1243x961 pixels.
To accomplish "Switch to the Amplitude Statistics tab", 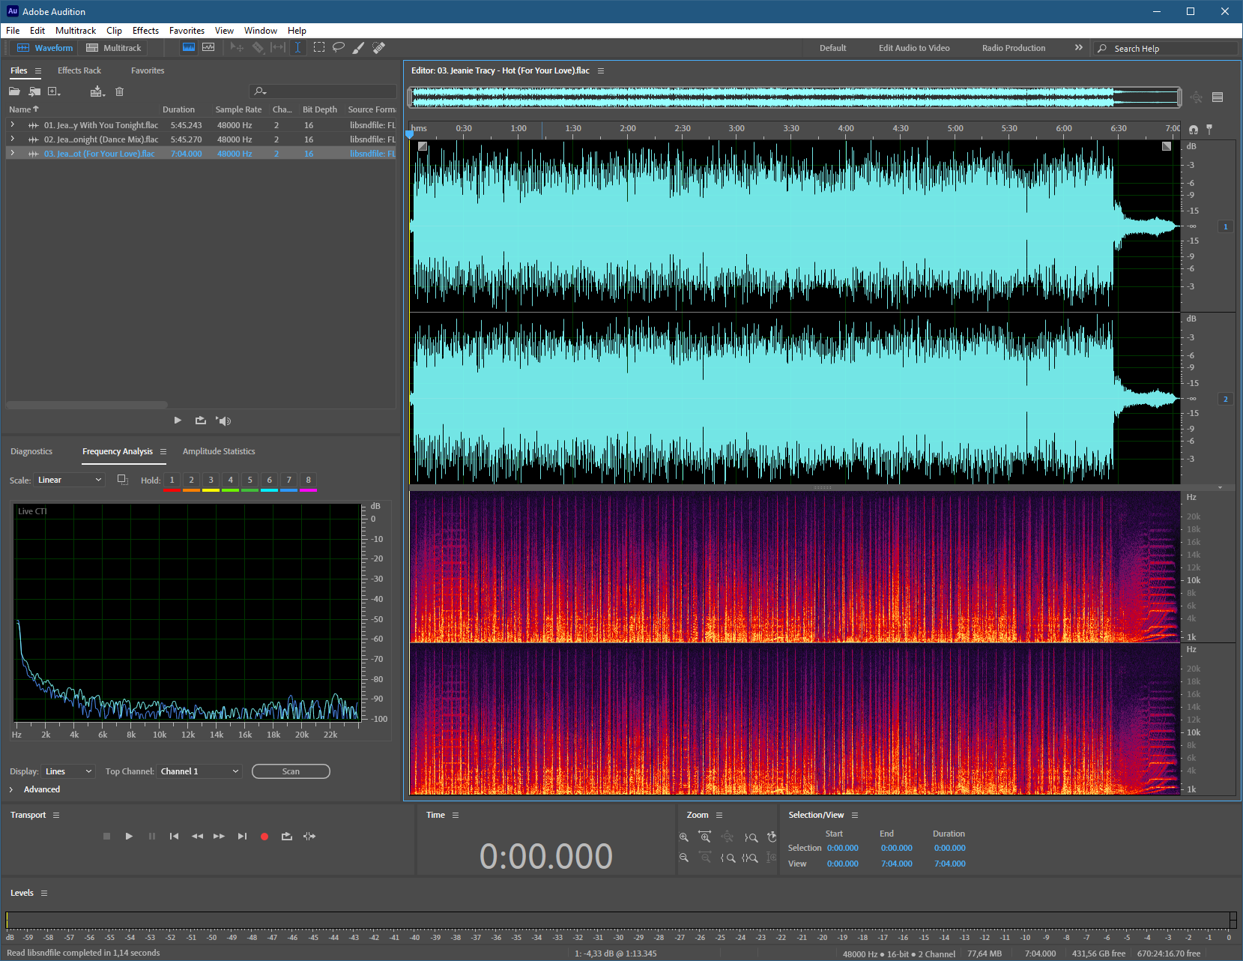I will [219, 451].
